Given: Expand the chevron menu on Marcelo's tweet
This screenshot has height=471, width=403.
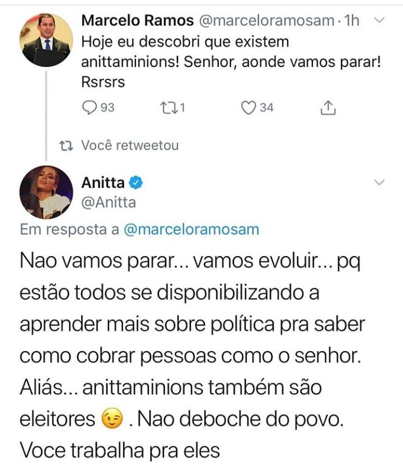Looking at the screenshot, I should click(379, 20).
